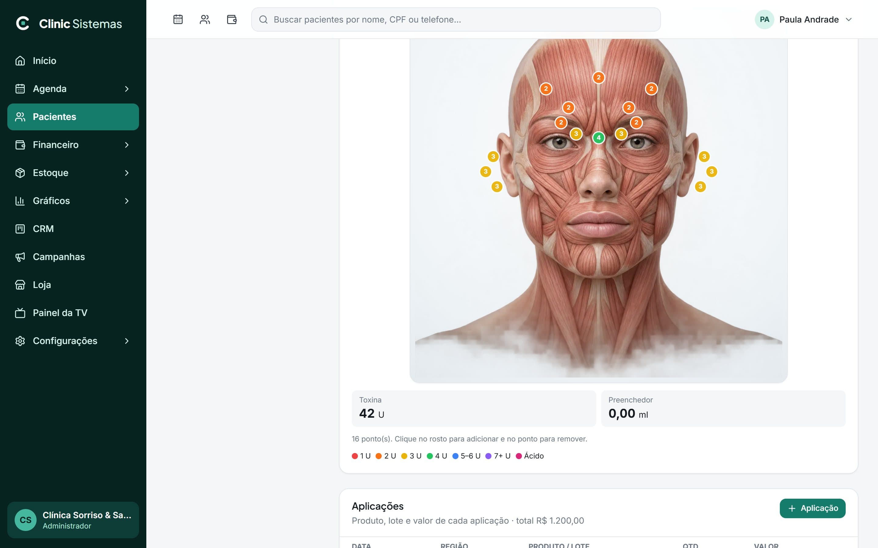Click the orange 2 U legend swatch
This screenshot has width=878, height=548.
tap(378, 456)
